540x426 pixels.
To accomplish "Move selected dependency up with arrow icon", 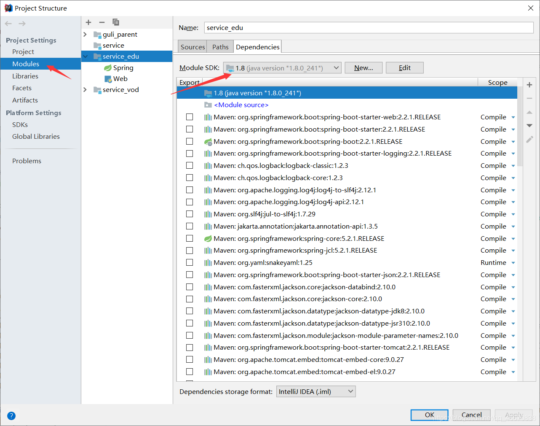I will pos(529,112).
